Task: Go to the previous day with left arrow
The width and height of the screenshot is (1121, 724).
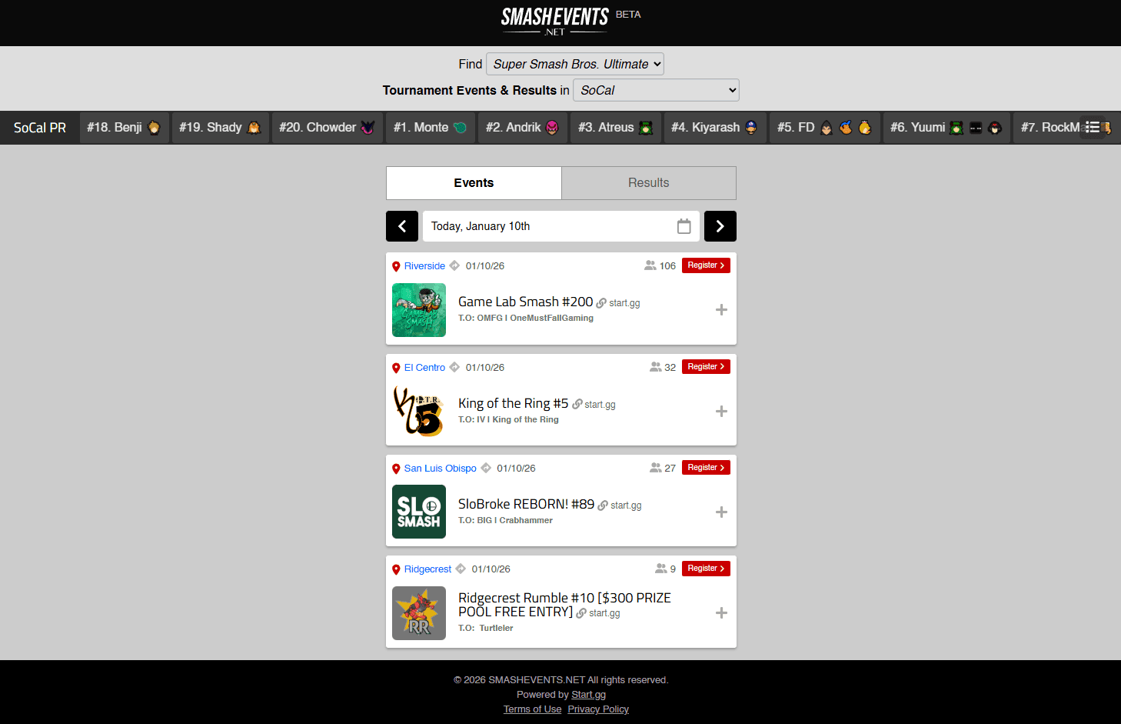Action: (x=401, y=226)
